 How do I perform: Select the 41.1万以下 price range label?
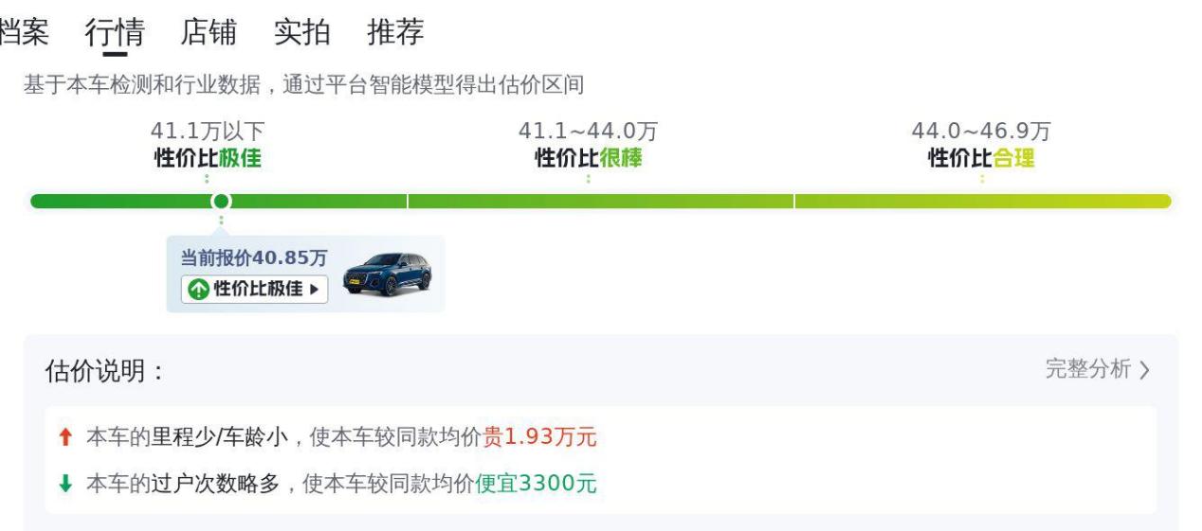[x=208, y=132]
